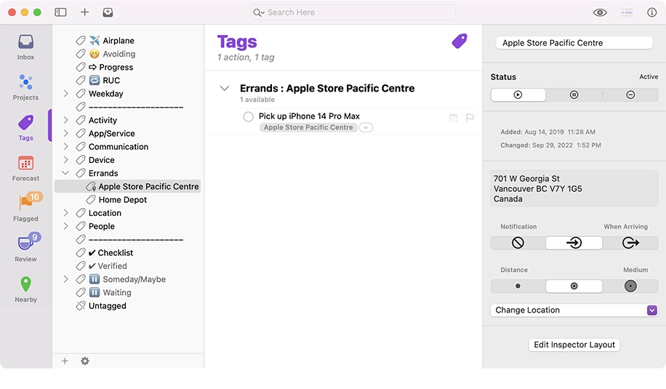666x389 pixels.
Task: Expand the Activity tag group
Action: 66,120
